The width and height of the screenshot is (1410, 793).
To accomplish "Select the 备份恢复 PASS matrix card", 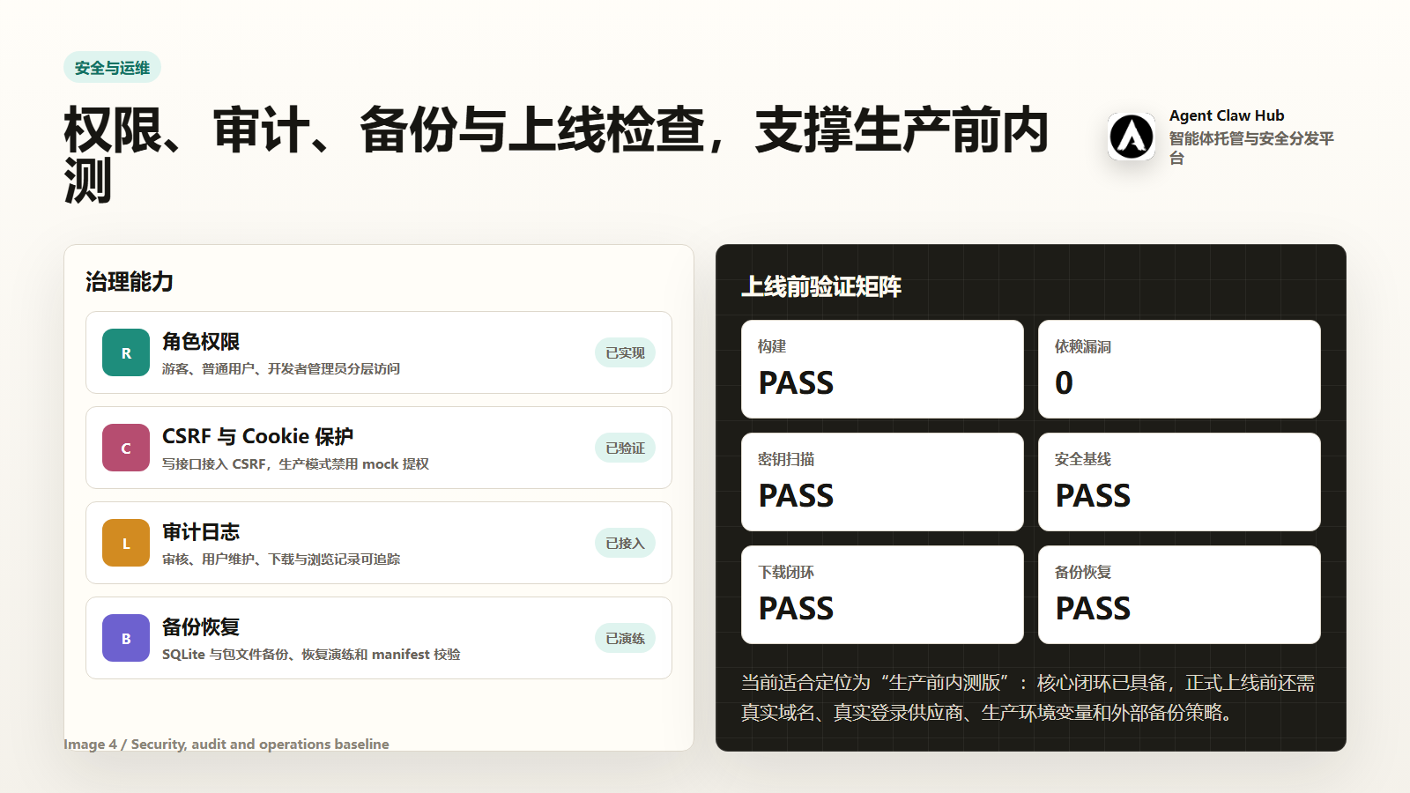I will [x=1179, y=595].
